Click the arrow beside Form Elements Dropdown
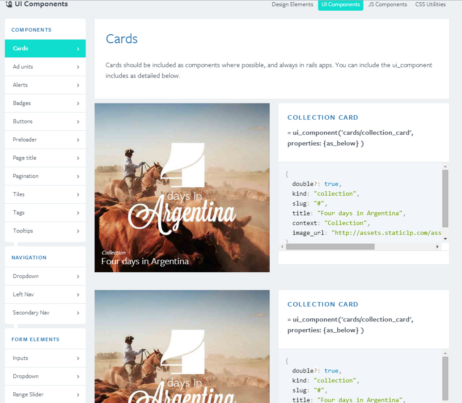 click(x=78, y=377)
